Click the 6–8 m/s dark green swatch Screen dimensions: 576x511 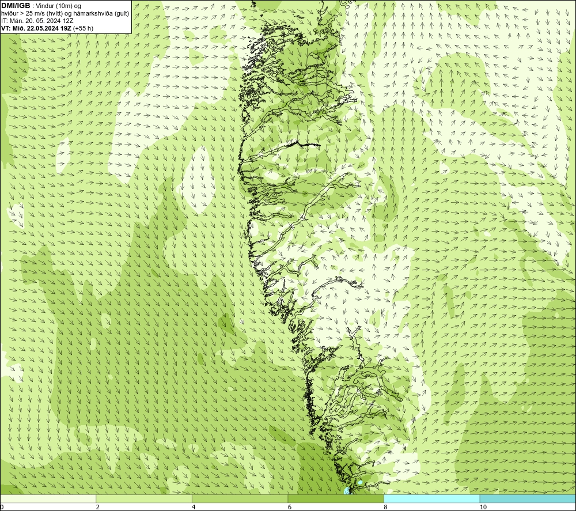click(336, 498)
